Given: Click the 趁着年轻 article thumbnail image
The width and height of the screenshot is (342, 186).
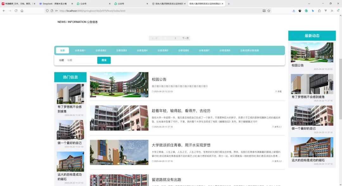Looking at the screenshot, I should (119, 118).
